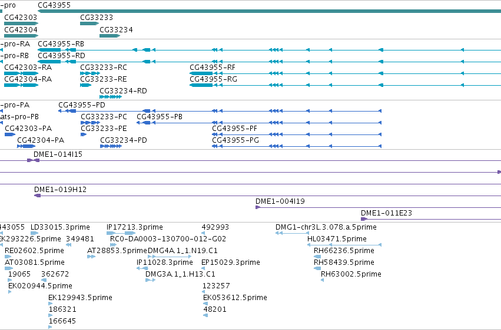Click feature 19065

[x=10, y=281]
